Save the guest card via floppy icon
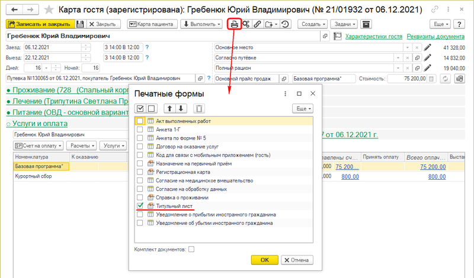This screenshot has width=474, height=278. pyautogui.click(x=80, y=24)
